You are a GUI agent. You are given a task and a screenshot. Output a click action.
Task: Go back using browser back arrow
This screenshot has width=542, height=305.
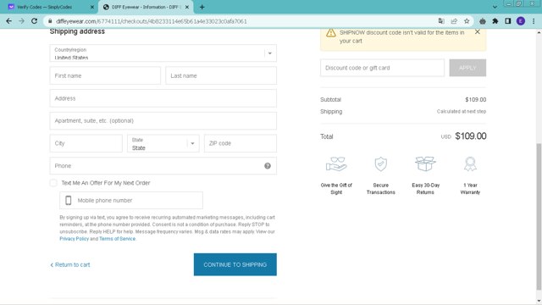coord(9,21)
